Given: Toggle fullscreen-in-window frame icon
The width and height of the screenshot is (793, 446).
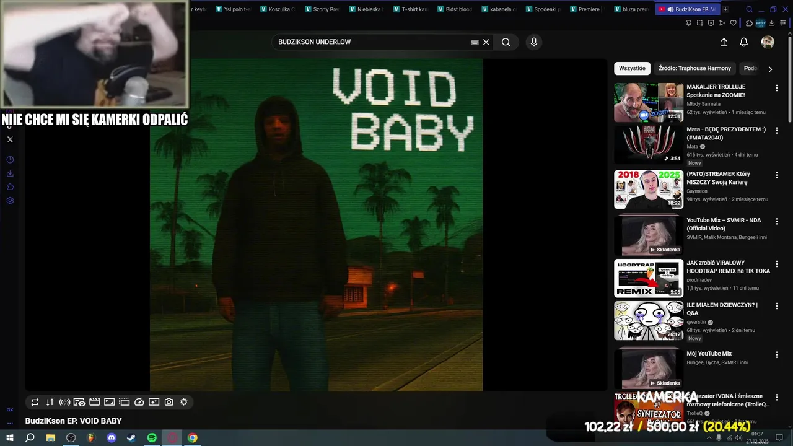Looking at the screenshot, I should pyautogui.click(x=110, y=402).
